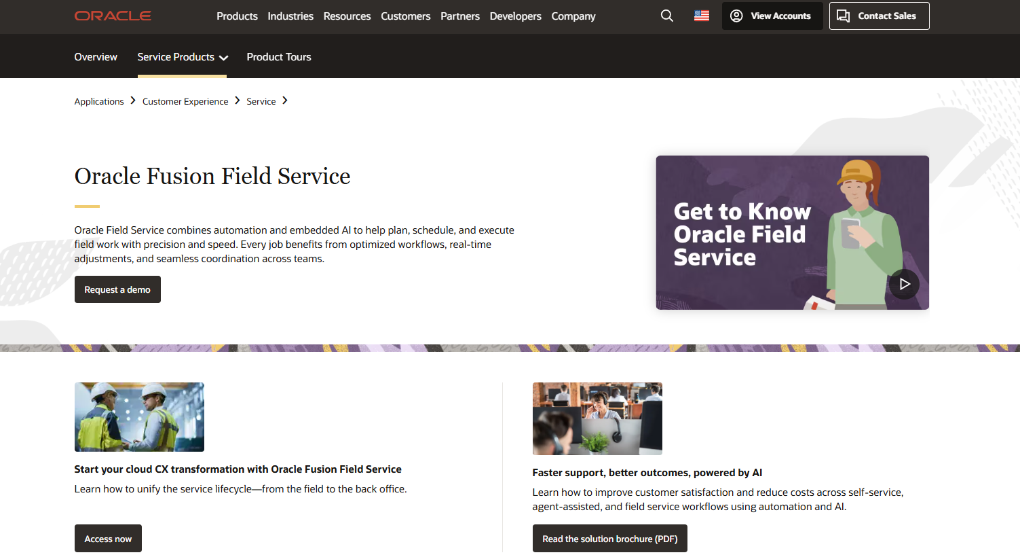Click the chat icon beside Contact Sales
Viewport: 1020px width, 557px height.
[x=843, y=15]
